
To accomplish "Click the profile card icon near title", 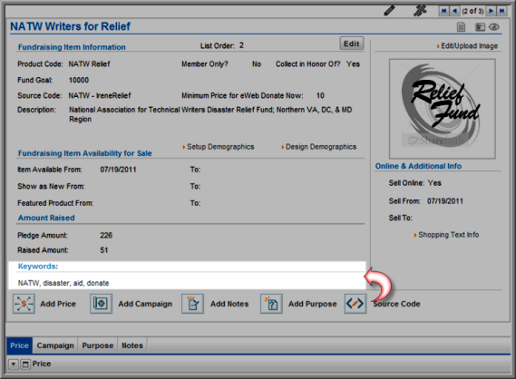I will [480, 27].
